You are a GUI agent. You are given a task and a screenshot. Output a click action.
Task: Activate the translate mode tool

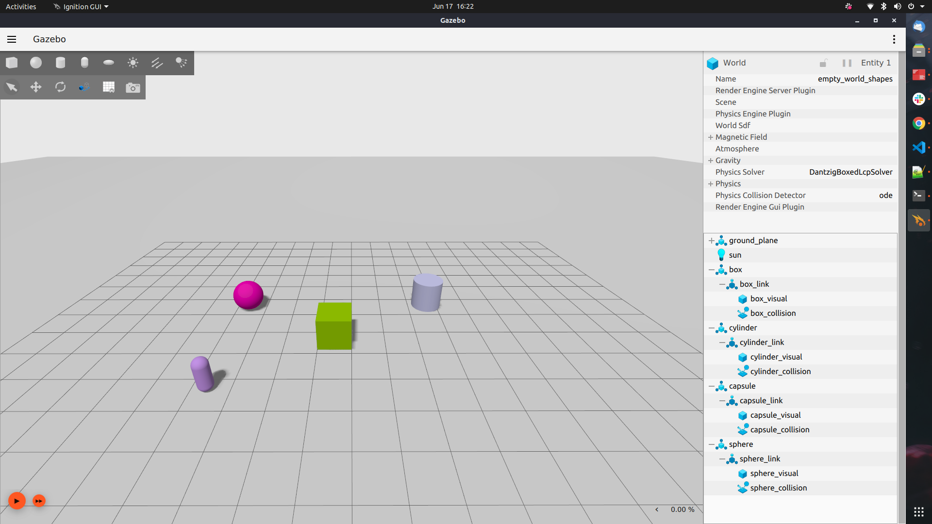coord(36,87)
